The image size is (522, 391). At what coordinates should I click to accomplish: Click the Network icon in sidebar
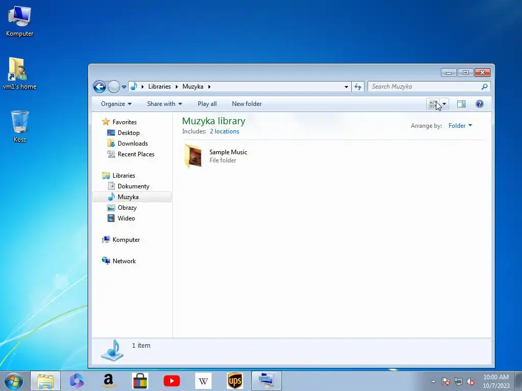pos(106,261)
